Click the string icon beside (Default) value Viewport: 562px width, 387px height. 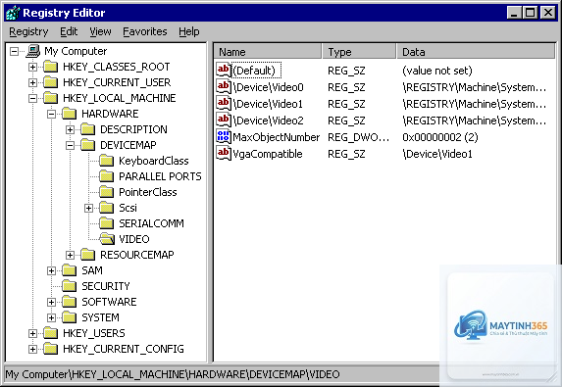(x=224, y=70)
